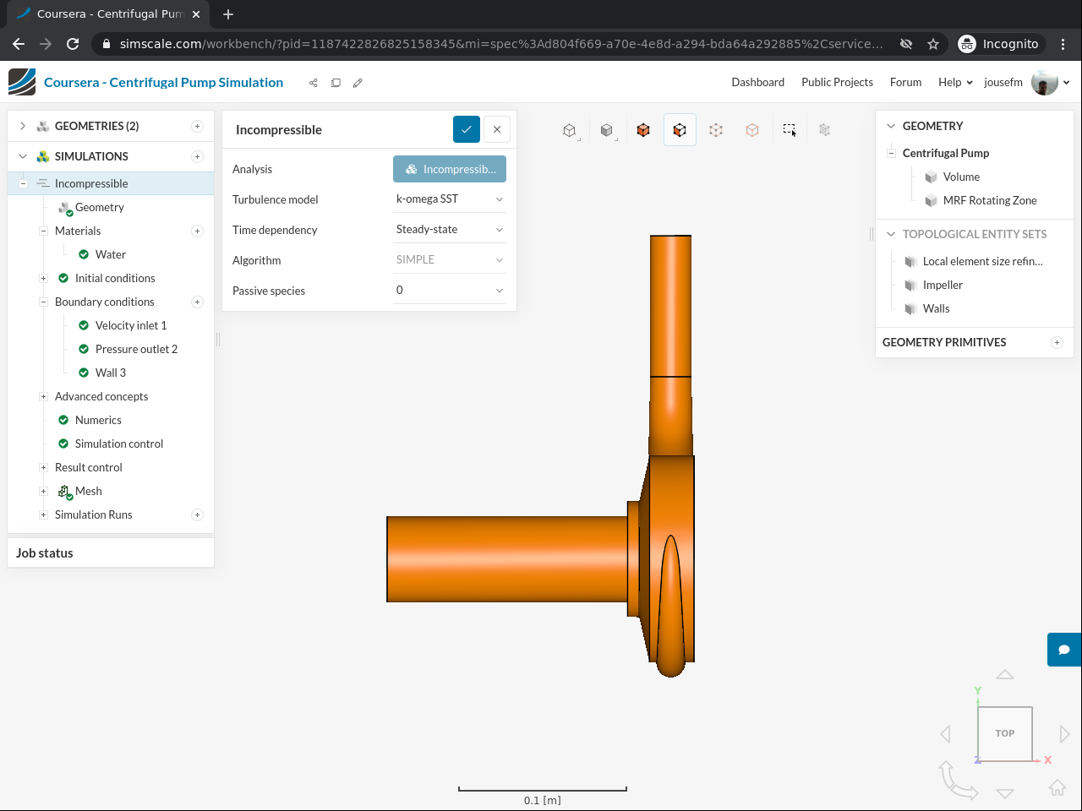Image resolution: width=1082 pixels, height=811 pixels.
Task: Go to the Dashboard
Action: (757, 83)
